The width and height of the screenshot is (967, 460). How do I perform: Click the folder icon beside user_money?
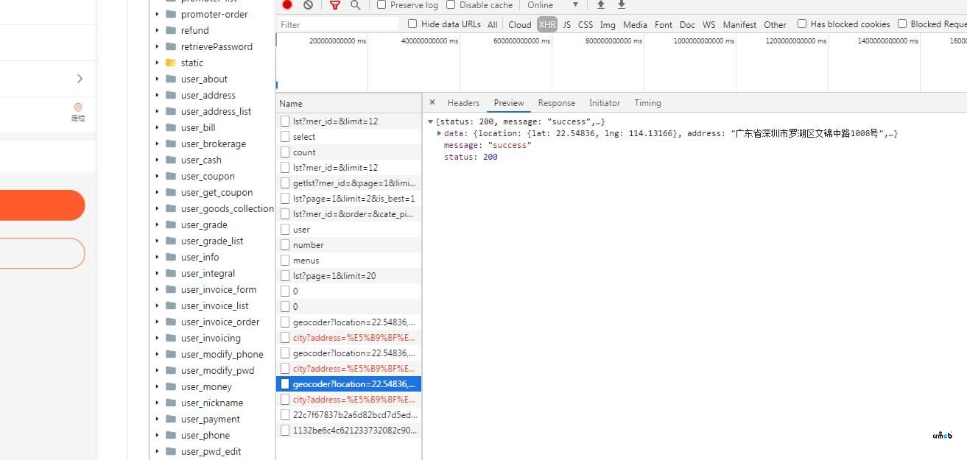click(x=171, y=386)
